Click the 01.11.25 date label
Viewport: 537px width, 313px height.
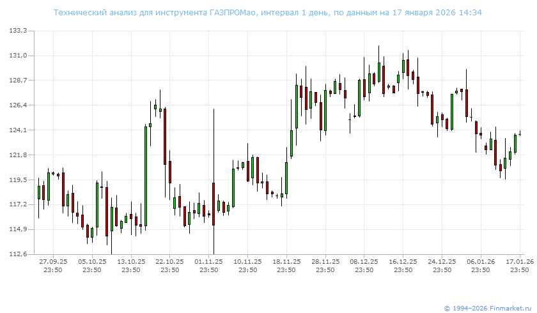click(209, 261)
